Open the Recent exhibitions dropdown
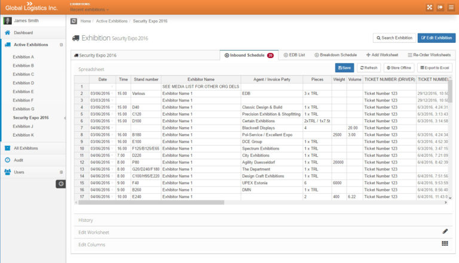This screenshot has width=459, height=263. 89,10
